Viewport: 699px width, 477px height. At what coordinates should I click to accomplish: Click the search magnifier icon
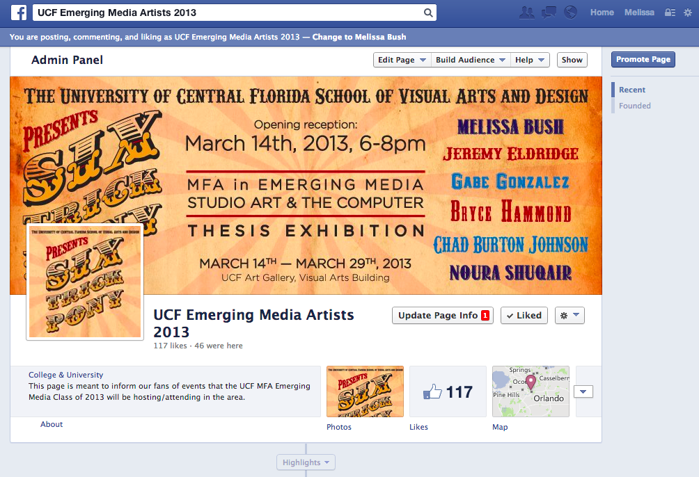tap(428, 13)
